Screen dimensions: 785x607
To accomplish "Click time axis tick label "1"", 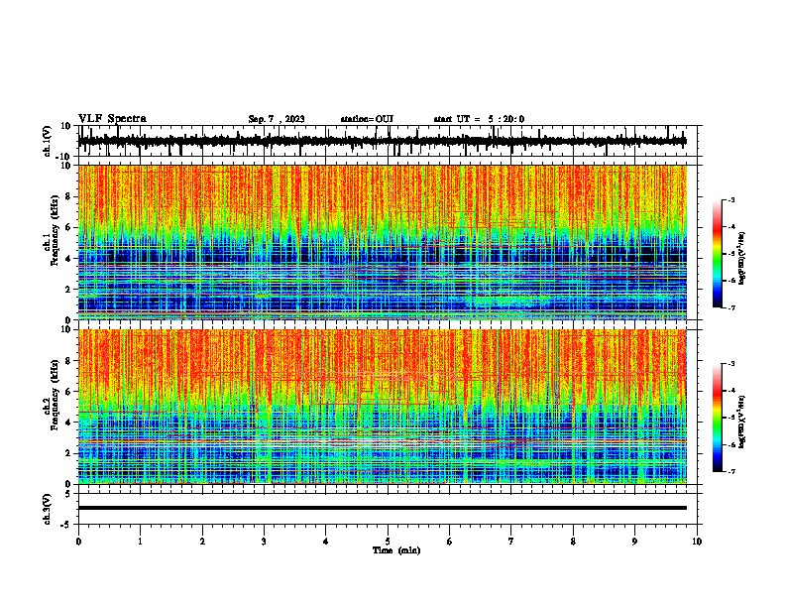I will point(140,542).
